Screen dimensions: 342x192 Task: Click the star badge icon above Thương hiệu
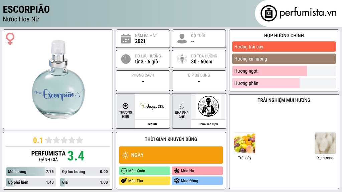click(x=126, y=106)
